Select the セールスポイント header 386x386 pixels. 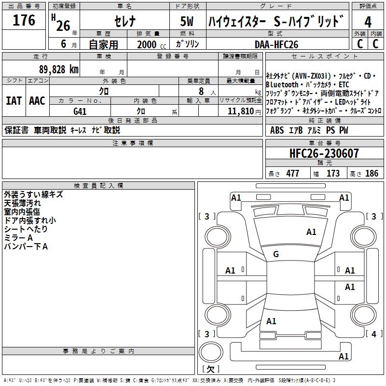324,56
